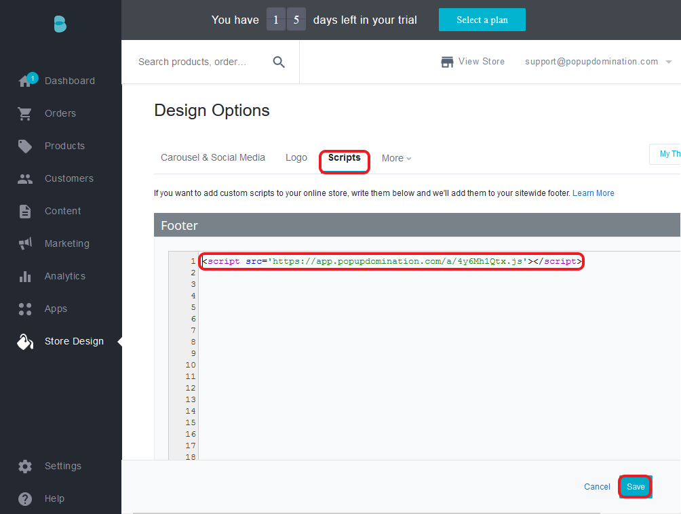Open the support account dropdown arrow
681x514 pixels.
669,62
